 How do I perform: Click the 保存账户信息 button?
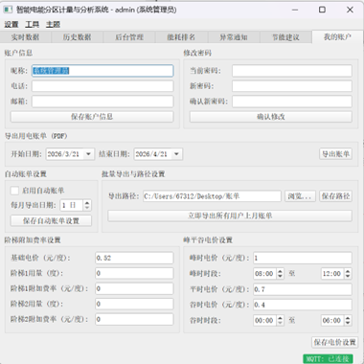point(92,117)
